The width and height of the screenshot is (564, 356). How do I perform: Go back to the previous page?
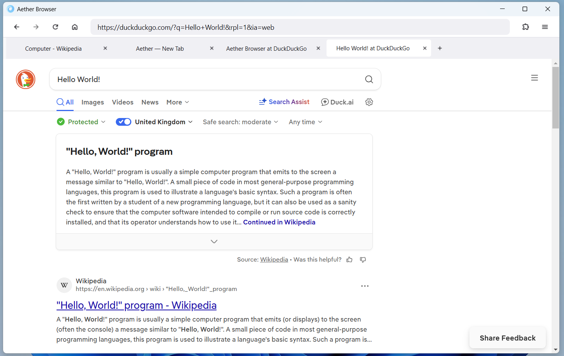(x=17, y=27)
